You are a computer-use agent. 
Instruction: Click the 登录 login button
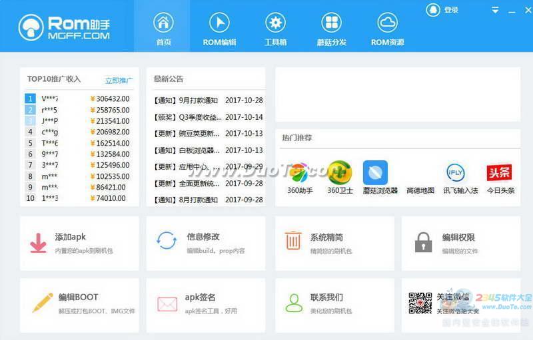click(444, 10)
